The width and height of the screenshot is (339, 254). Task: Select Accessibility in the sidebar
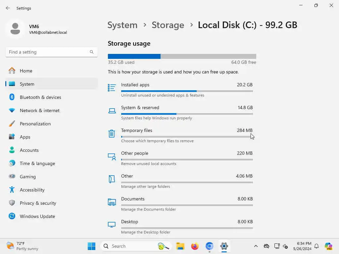tap(32, 190)
